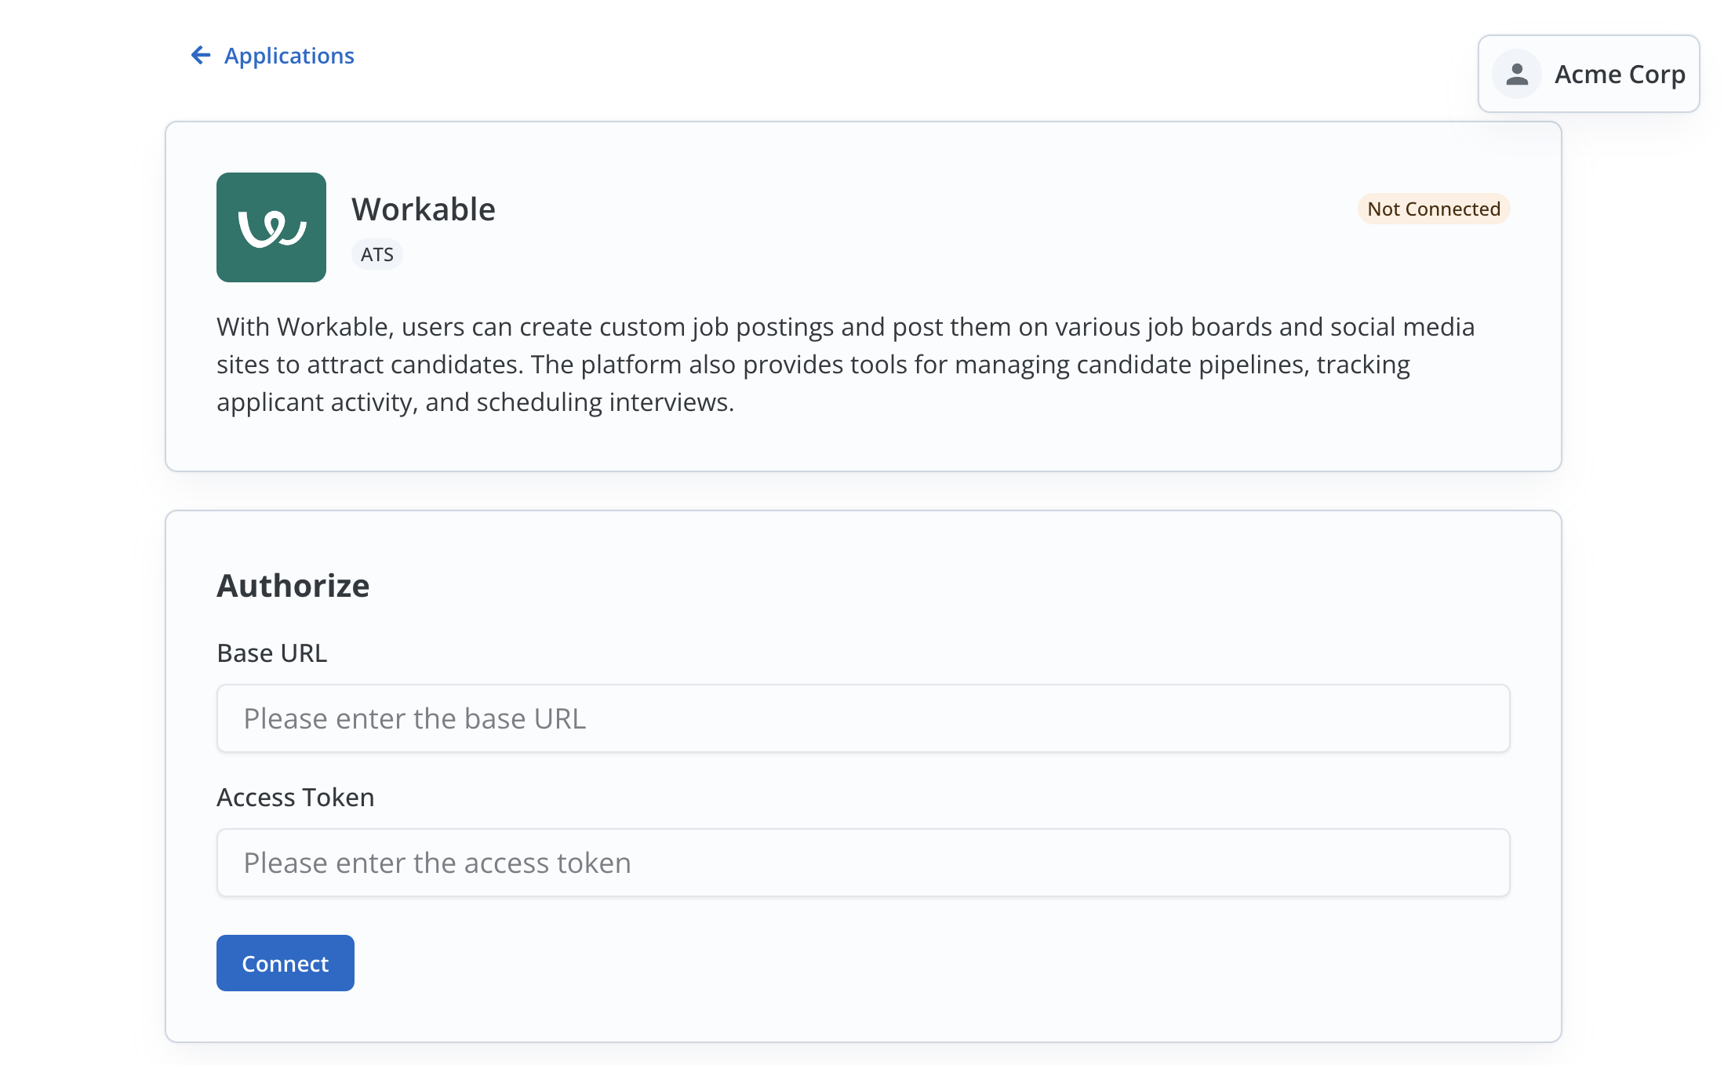Viewport: 1724px width, 1065px height.
Task: Open the Applications link
Action: (289, 56)
